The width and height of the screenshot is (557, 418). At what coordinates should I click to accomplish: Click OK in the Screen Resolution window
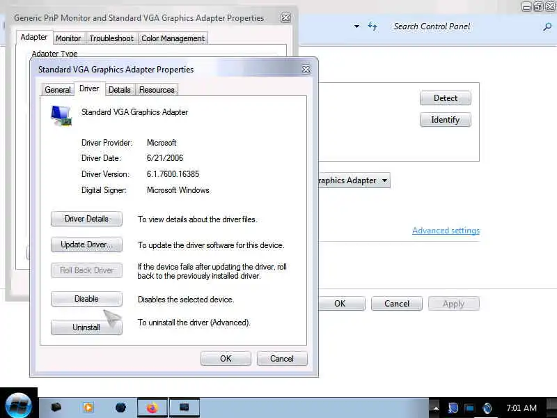342,304
